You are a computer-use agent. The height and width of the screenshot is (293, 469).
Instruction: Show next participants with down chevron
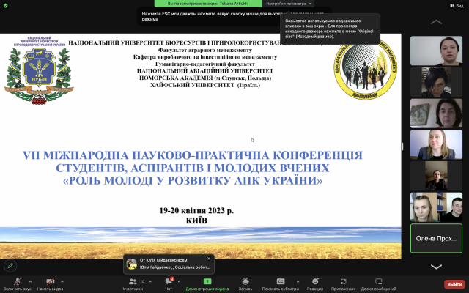(436, 267)
